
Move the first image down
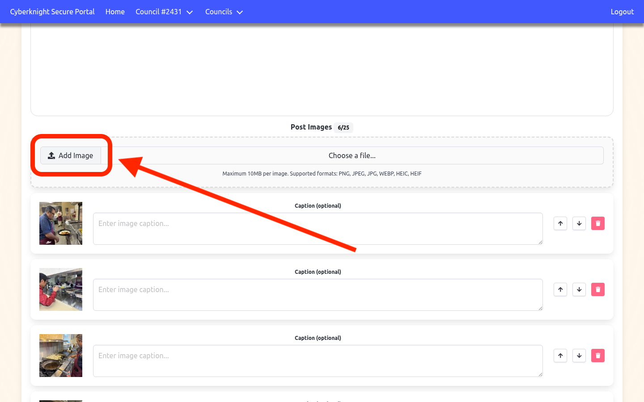(579, 223)
